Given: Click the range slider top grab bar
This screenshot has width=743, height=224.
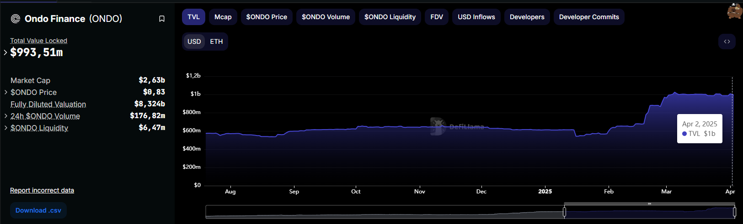Looking at the screenshot, I should tap(649, 203).
